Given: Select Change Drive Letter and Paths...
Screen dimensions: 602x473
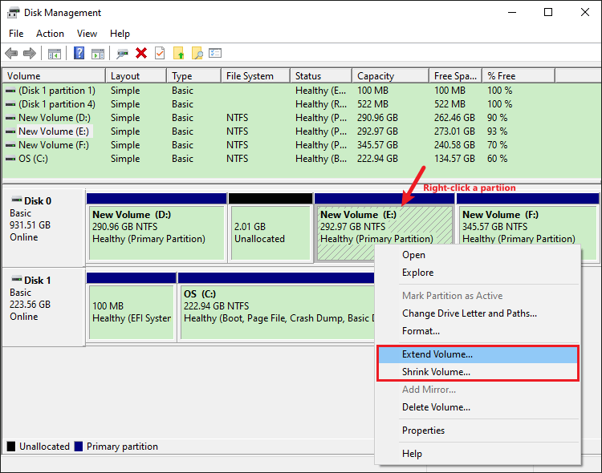Looking at the screenshot, I should point(478,313).
